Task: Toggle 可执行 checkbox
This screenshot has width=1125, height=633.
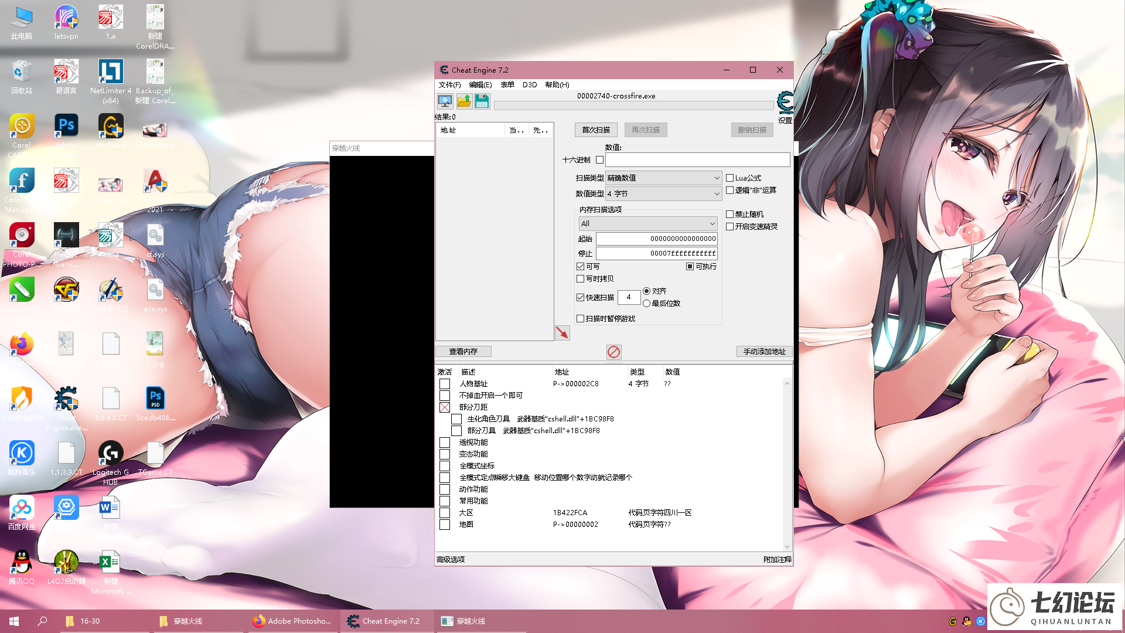Action: click(x=690, y=266)
